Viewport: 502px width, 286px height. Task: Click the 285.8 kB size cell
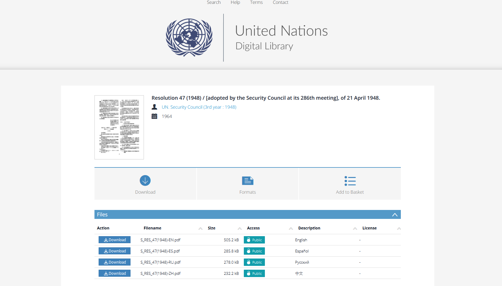[x=231, y=251]
